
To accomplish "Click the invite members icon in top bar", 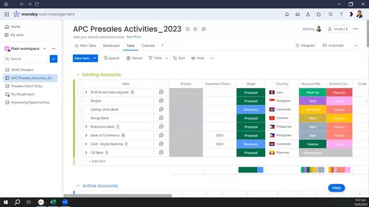I will point(308,14).
